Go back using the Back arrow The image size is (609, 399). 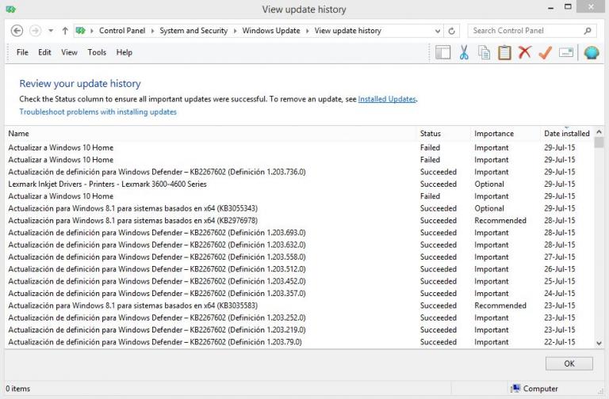click(x=17, y=31)
